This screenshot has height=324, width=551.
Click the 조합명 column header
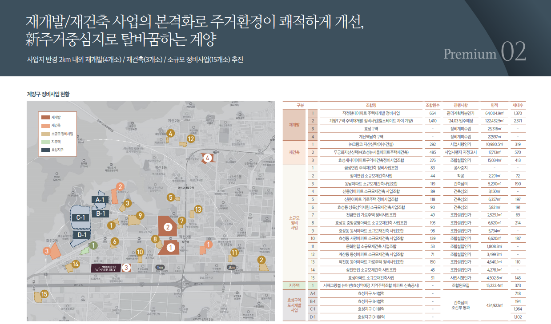[371, 105]
